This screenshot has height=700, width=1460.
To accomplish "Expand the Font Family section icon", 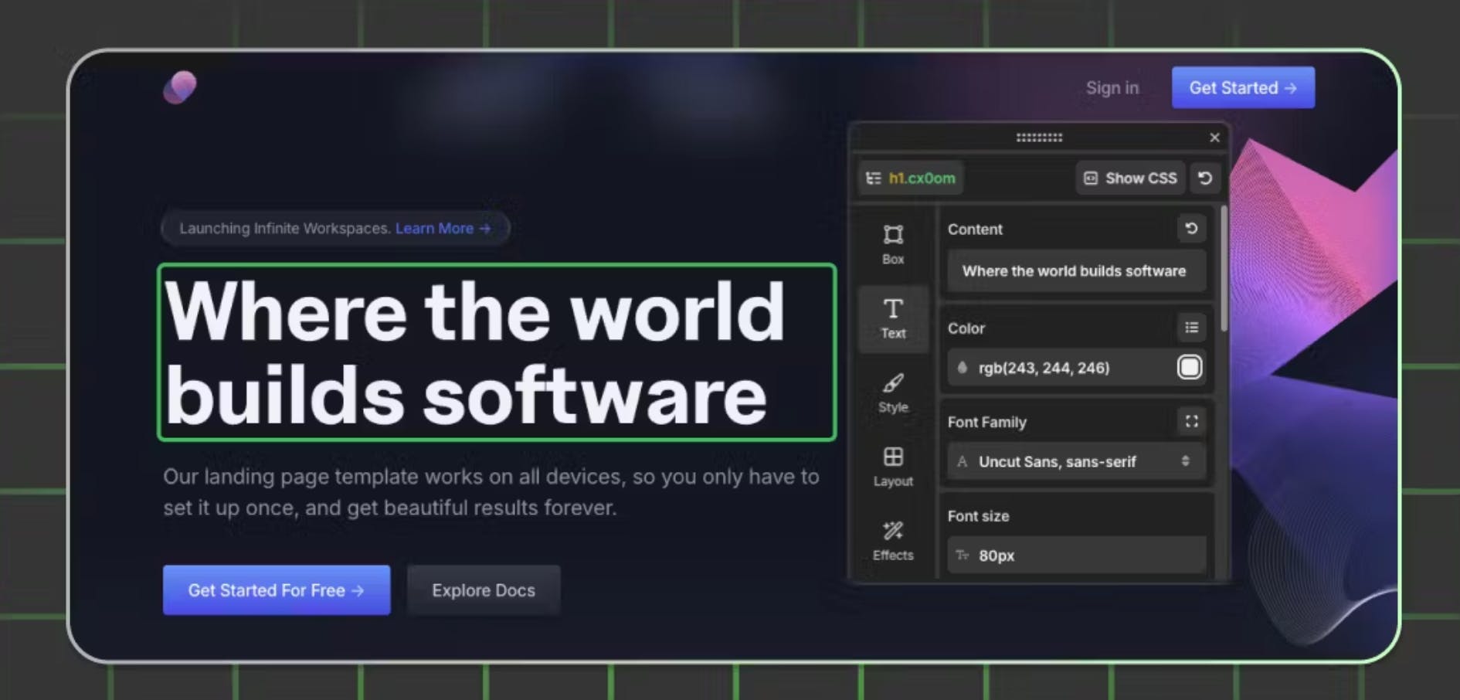I will [x=1191, y=421].
